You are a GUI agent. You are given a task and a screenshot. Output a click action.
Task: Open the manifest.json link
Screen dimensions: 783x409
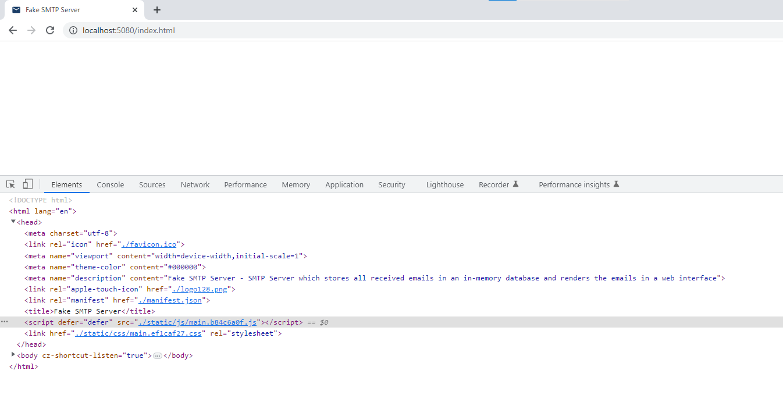[x=170, y=300]
